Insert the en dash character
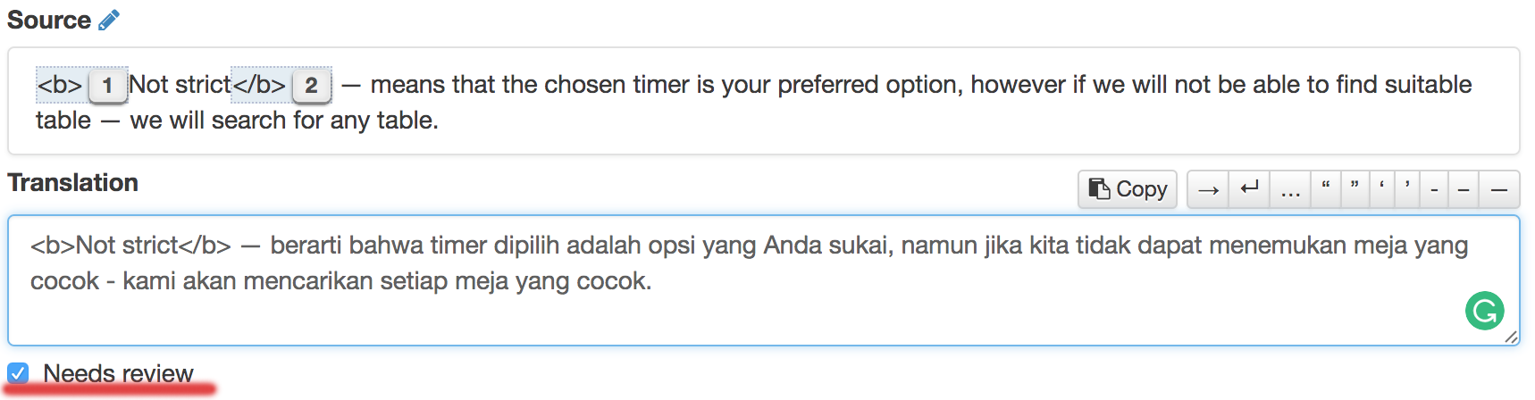The image size is (1535, 400). click(1464, 189)
